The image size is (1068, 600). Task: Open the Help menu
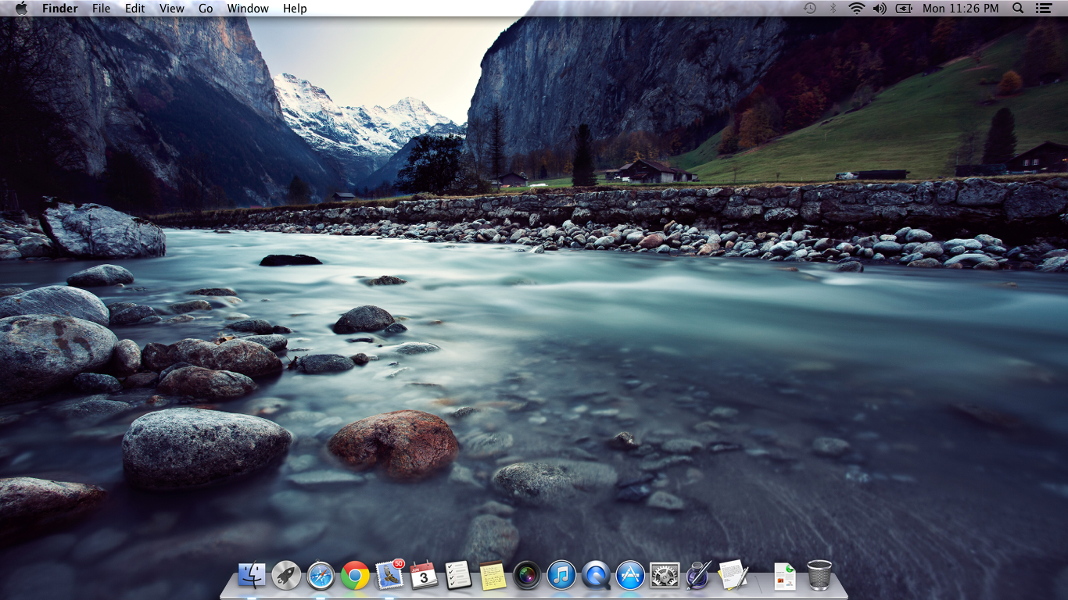(x=295, y=8)
